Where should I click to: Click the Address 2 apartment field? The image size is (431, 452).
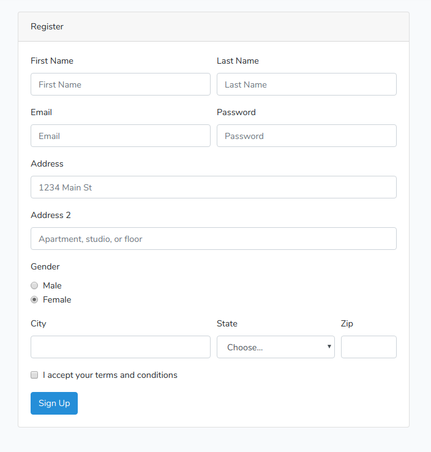[x=214, y=239]
